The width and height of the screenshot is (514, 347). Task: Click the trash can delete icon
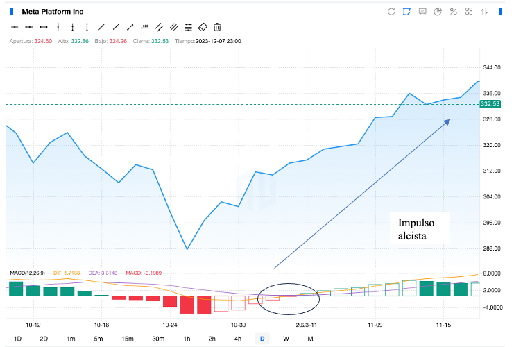(x=217, y=27)
